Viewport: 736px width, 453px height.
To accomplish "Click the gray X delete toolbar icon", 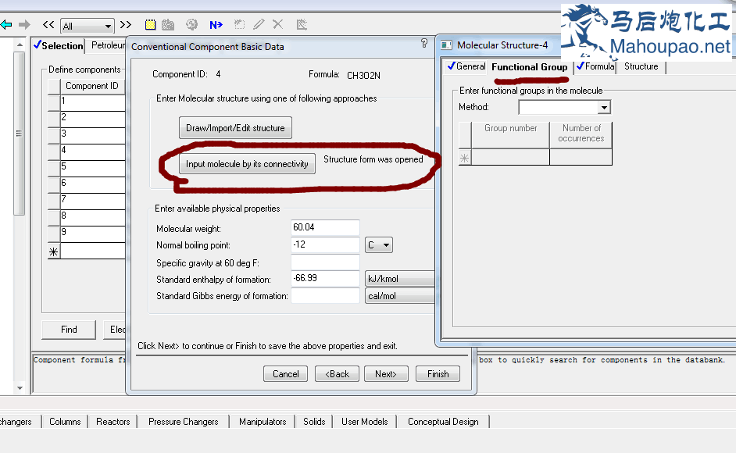I will 277,25.
